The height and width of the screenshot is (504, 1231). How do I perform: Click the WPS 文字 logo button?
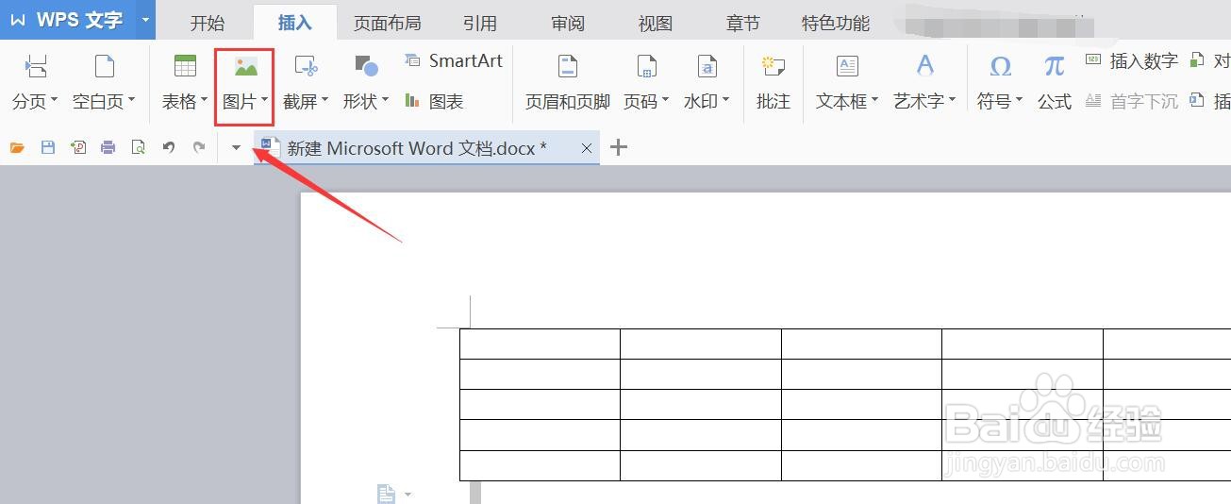click(x=66, y=20)
